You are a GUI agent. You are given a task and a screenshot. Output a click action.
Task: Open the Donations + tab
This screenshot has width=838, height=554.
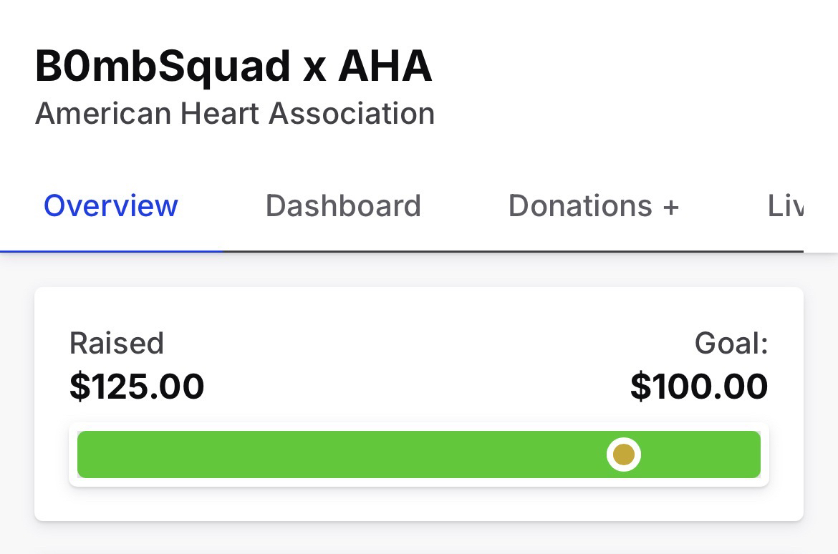(x=593, y=206)
